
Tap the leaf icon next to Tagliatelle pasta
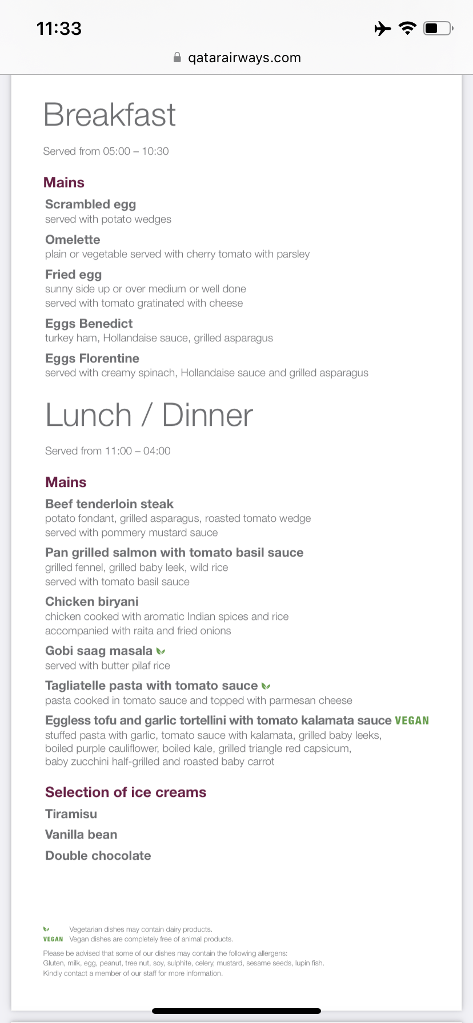266,686
